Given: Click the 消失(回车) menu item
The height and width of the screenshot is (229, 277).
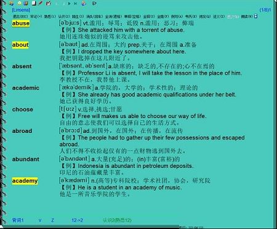Looking at the screenshot, I should pos(94,17).
